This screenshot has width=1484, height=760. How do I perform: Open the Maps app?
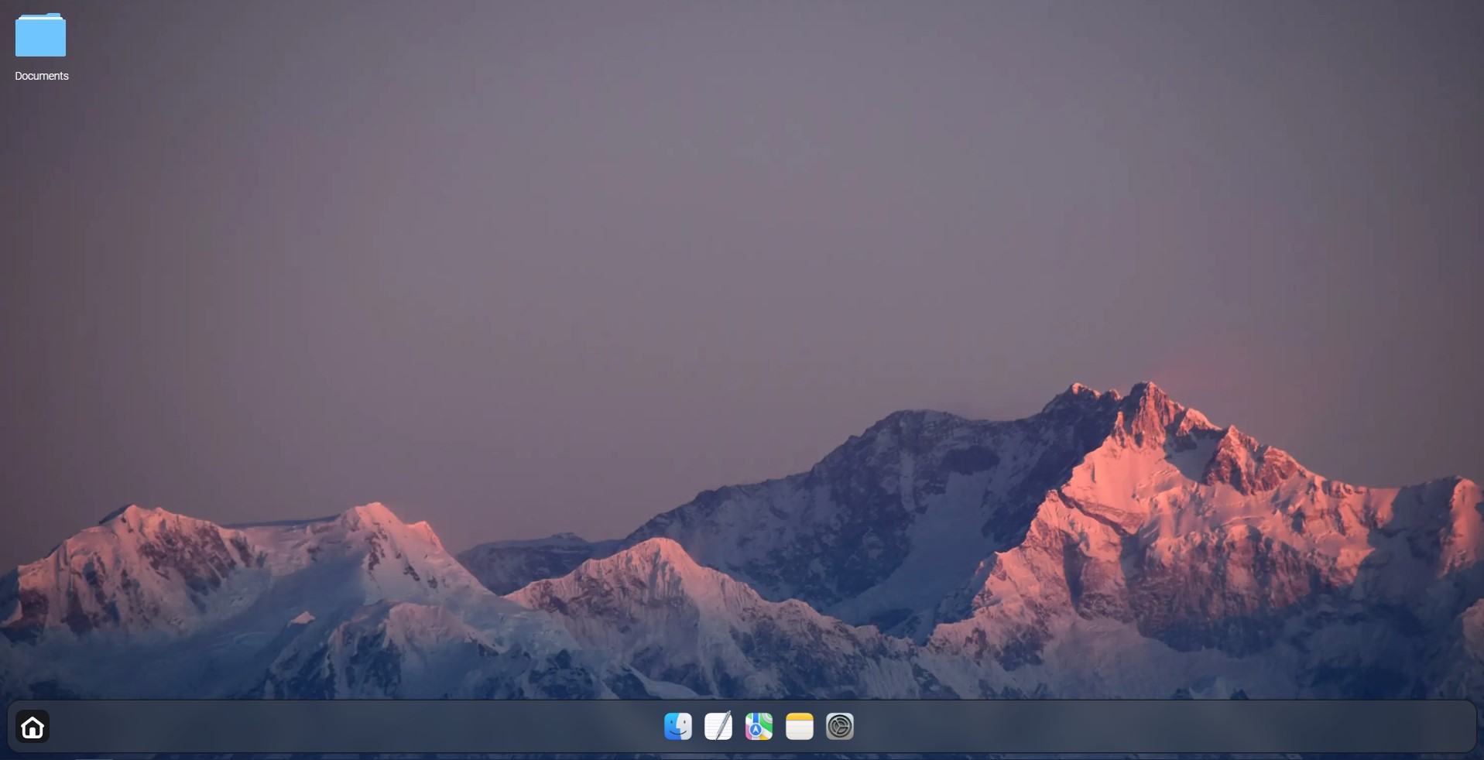759,727
